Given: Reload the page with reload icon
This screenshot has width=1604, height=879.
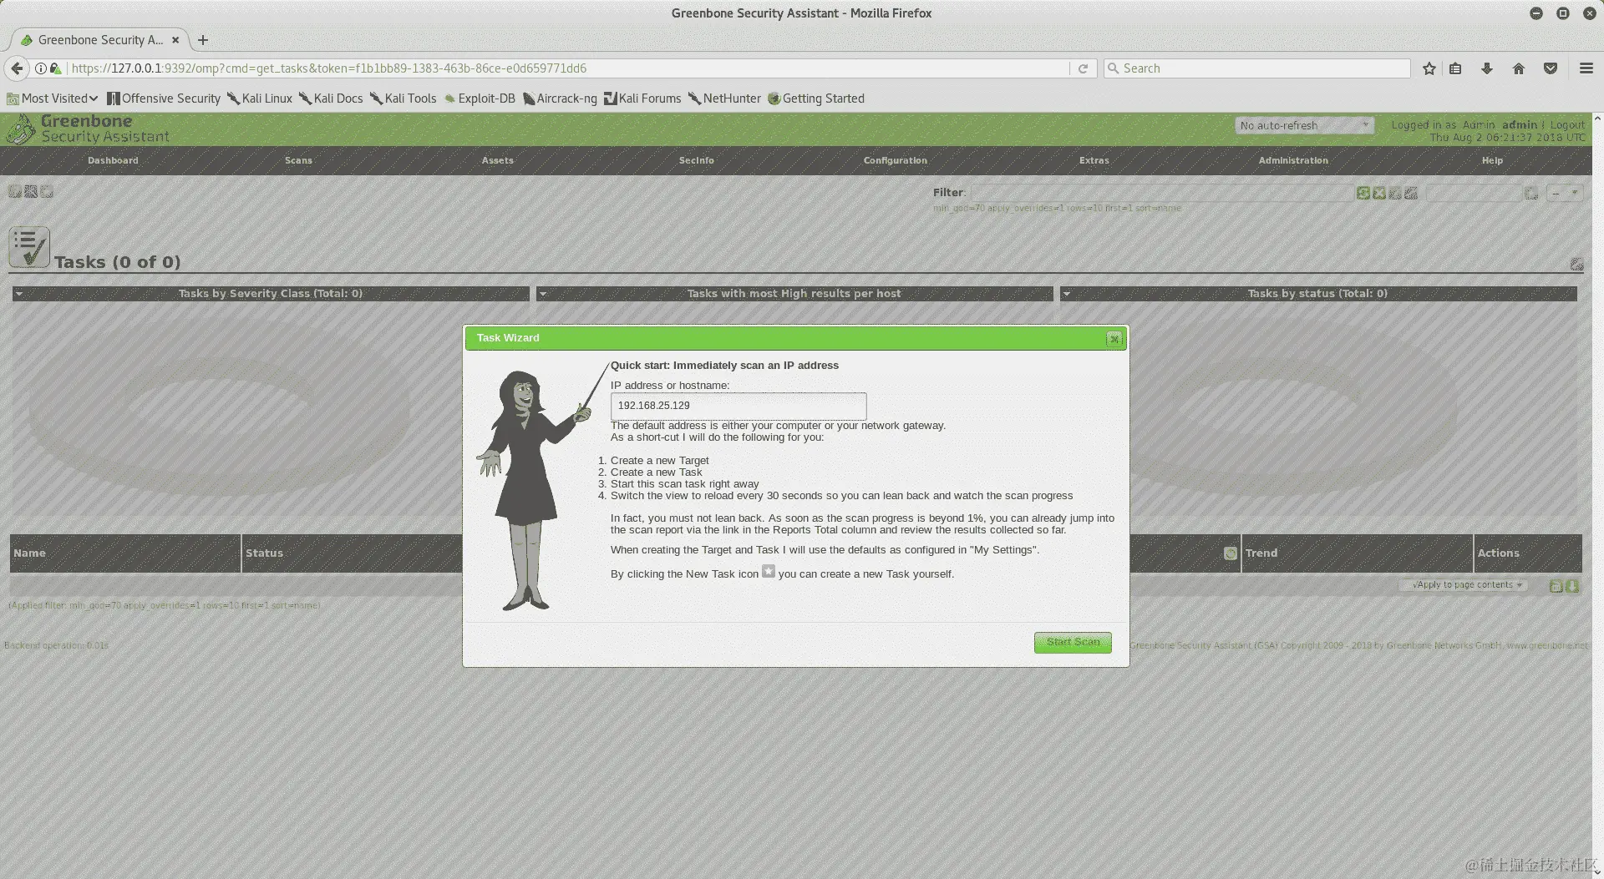Looking at the screenshot, I should [1083, 68].
